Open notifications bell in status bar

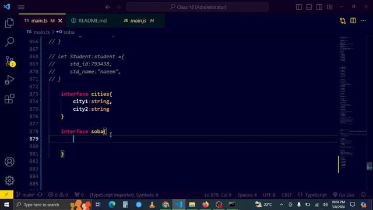point(363,195)
